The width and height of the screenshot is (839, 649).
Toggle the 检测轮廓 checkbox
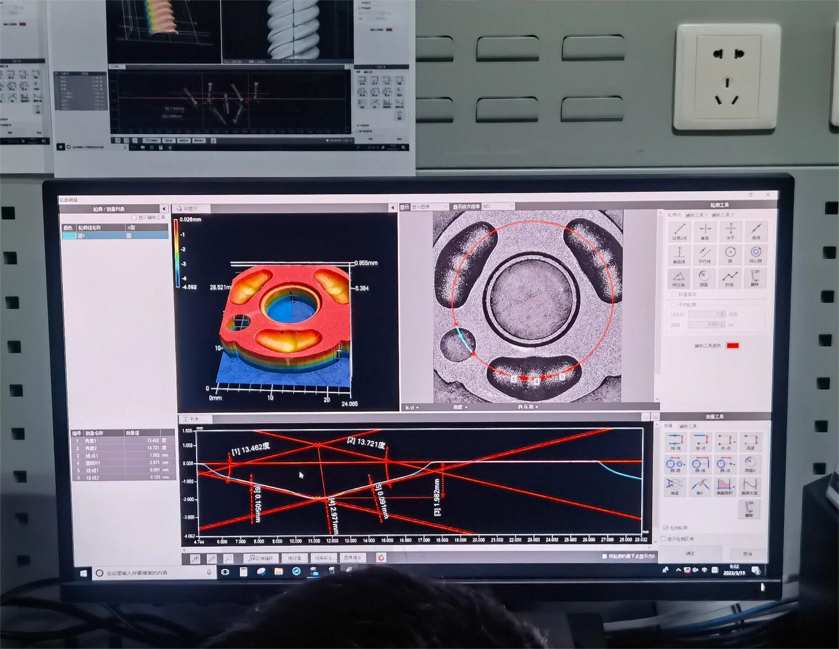pyautogui.click(x=666, y=528)
